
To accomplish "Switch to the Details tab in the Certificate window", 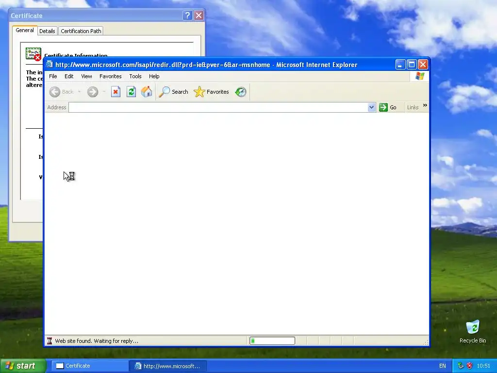I will tap(47, 31).
